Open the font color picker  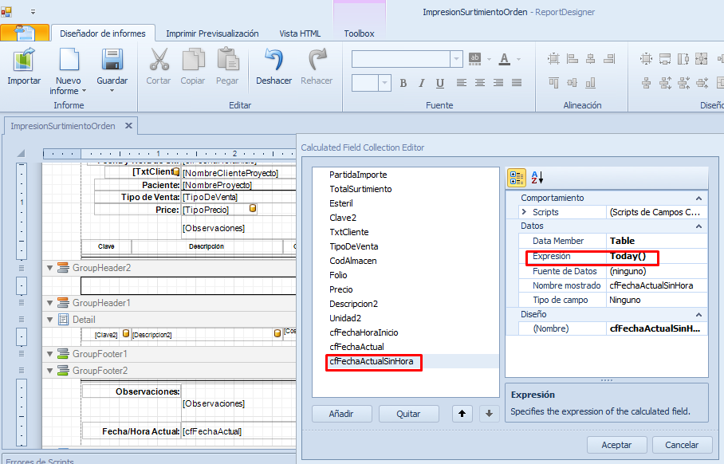[519, 59]
